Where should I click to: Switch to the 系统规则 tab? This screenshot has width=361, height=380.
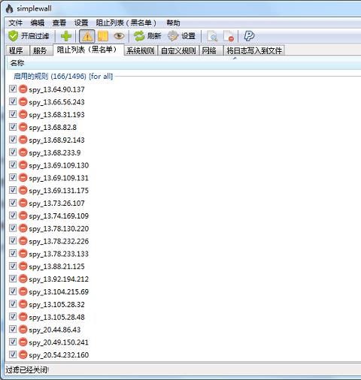coord(141,50)
